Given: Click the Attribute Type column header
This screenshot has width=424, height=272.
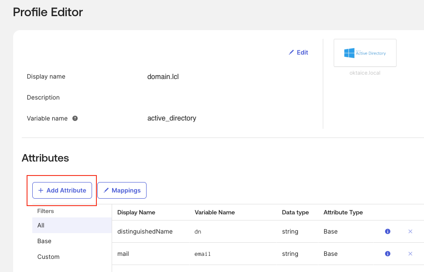Looking at the screenshot, I should coord(343,212).
